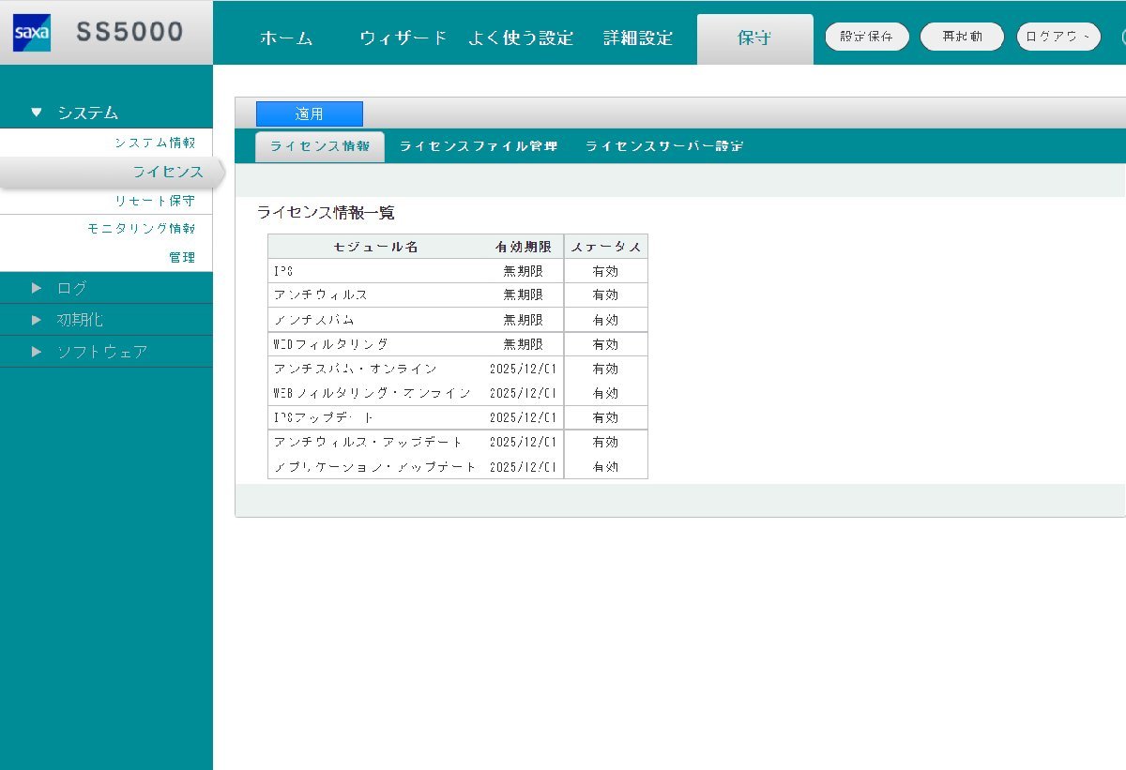This screenshot has width=1126, height=770.
Task: Click the 有効 status for アプリケーション・アップデート row
Action: pyautogui.click(x=606, y=466)
